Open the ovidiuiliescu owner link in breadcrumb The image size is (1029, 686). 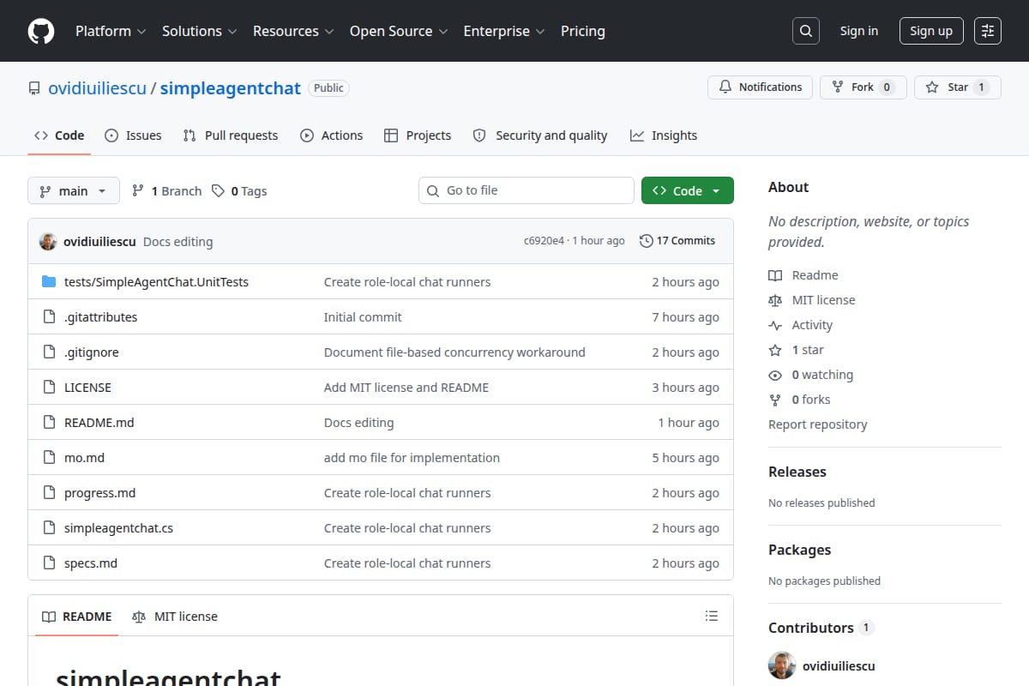pyautogui.click(x=98, y=88)
